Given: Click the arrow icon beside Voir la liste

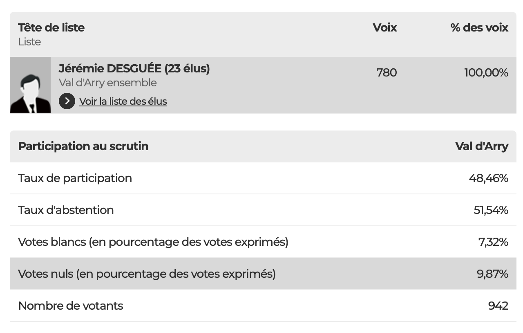Looking at the screenshot, I should pos(67,101).
